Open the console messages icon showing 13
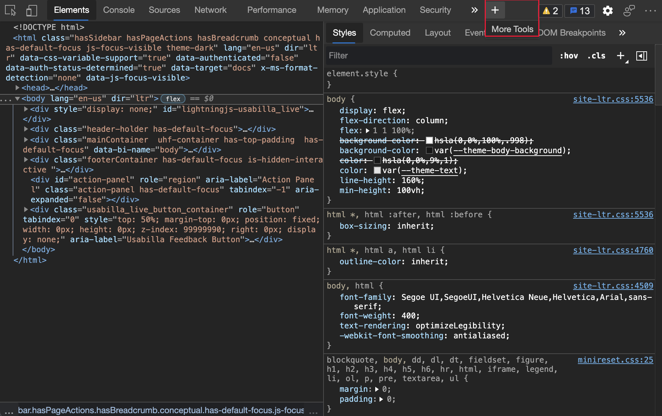This screenshot has width=662, height=416. point(579,11)
